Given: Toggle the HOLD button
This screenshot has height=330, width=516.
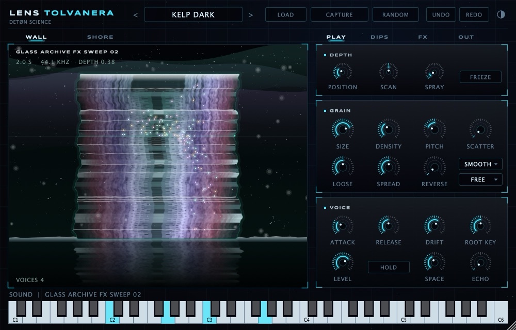Looking at the screenshot, I should (x=389, y=267).
